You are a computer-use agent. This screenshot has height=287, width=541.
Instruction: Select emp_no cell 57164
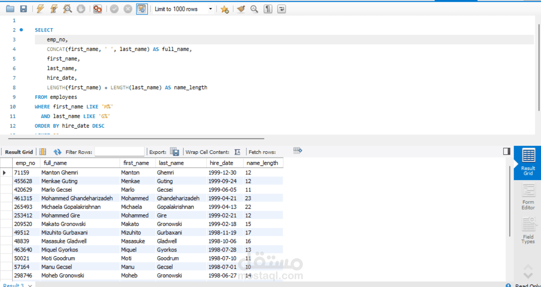tap(26, 267)
